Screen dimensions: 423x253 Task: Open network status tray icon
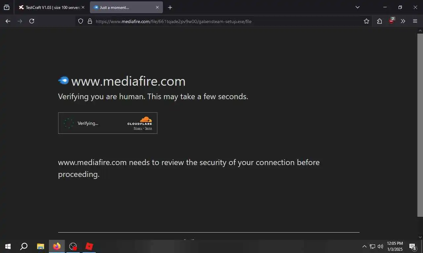(x=372, y=246)
